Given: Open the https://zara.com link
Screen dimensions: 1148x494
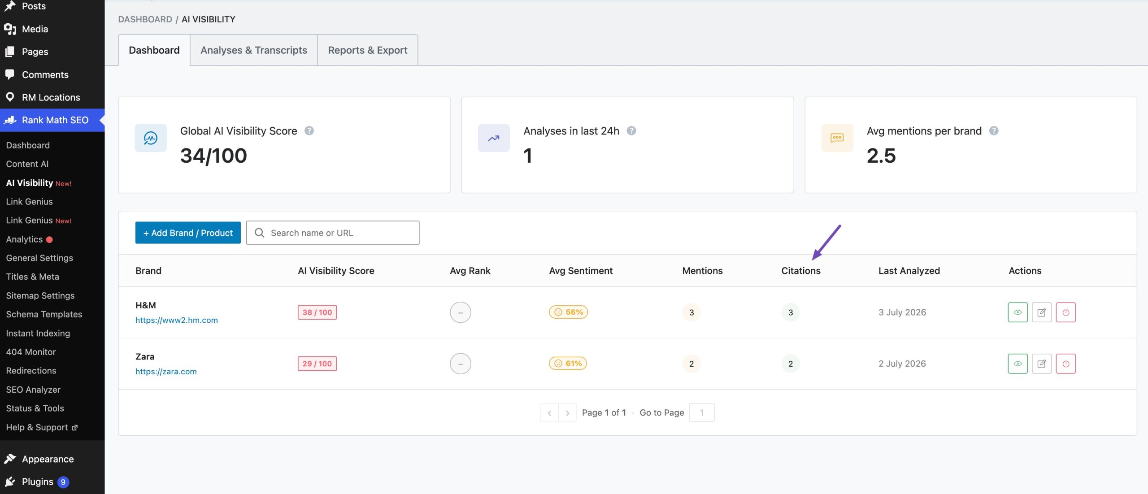Looking at the screenshot, I should coord(166,372).
